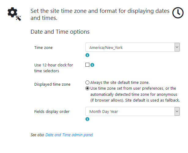
Task: Enable the 12-hour clock checkbox
Action: 87,65
